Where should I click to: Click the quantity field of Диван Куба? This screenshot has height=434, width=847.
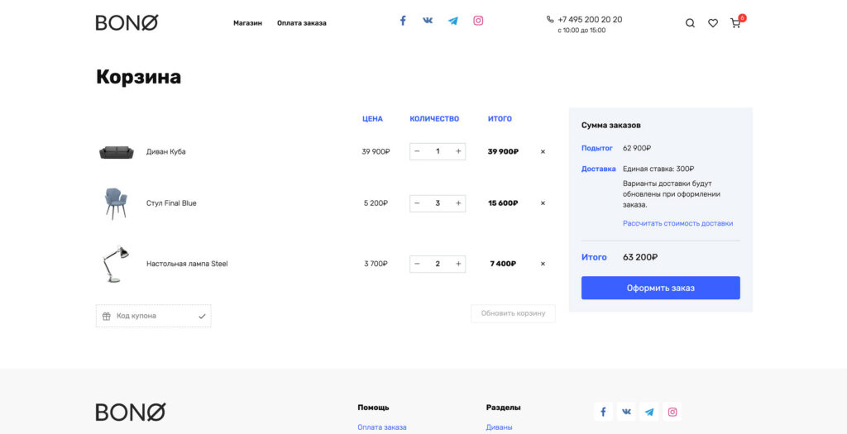click(x=438, y=151)
